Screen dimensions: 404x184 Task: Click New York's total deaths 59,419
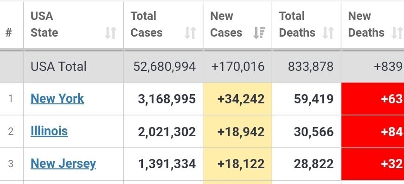314,99
